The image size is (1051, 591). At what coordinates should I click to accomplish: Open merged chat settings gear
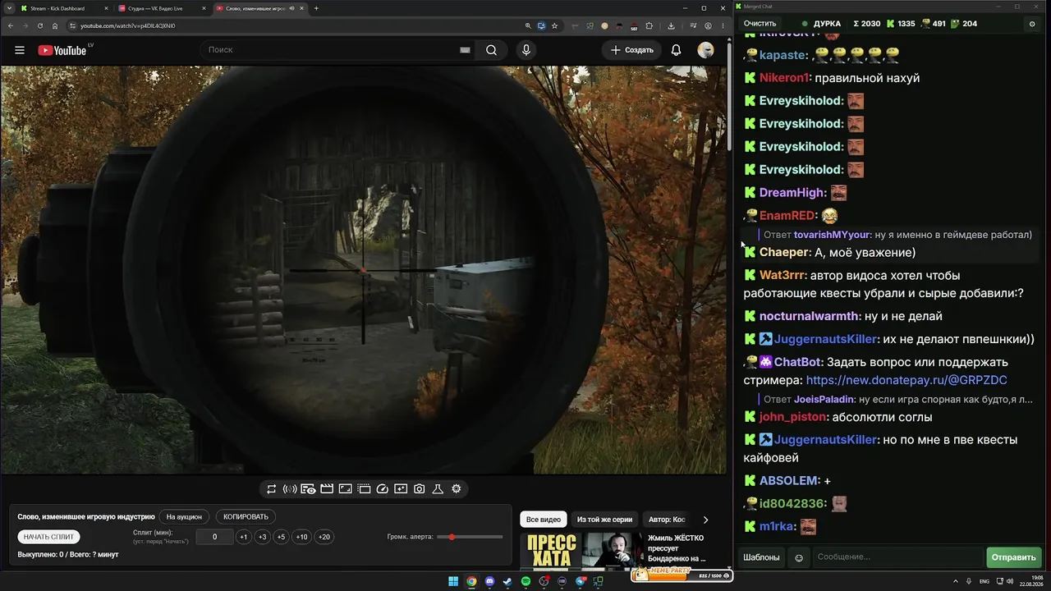click(x=1032, y=24)
